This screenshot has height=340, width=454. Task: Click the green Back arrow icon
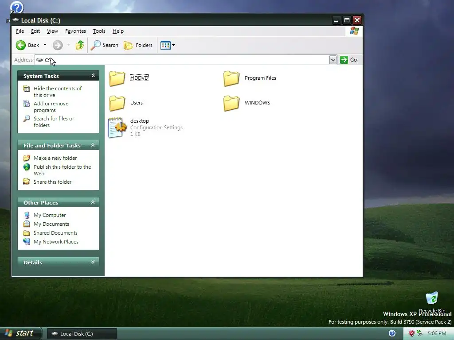click(20, 45)
